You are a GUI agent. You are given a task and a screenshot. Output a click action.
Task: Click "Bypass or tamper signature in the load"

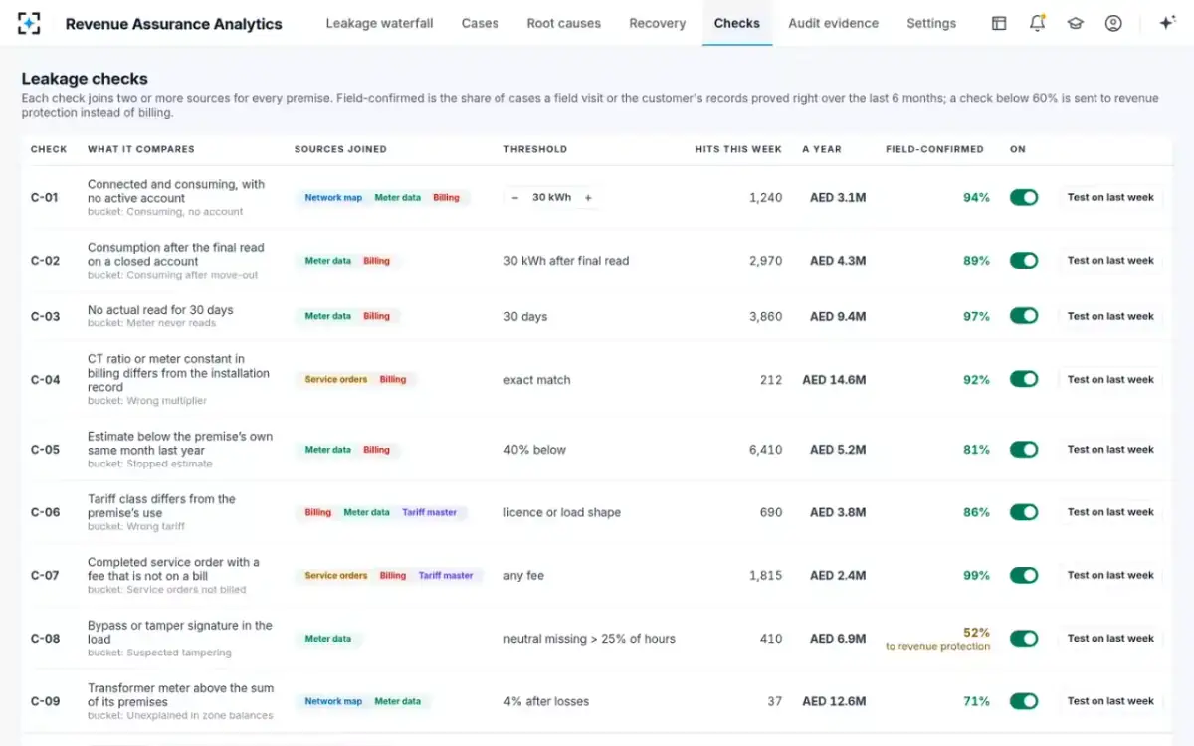pos(179,633)
